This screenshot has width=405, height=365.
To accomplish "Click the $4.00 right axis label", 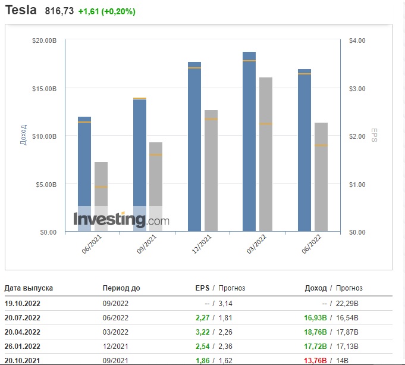I will coord(357,40).
